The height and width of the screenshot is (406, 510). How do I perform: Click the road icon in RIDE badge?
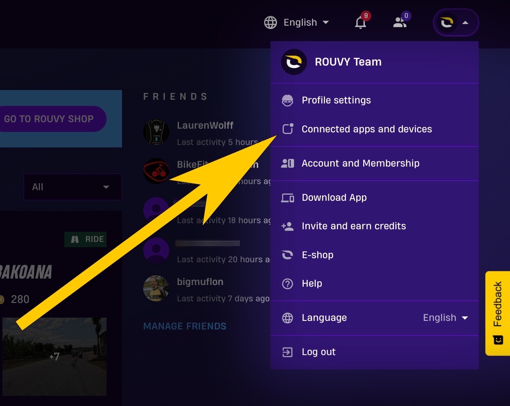(75, 239)
